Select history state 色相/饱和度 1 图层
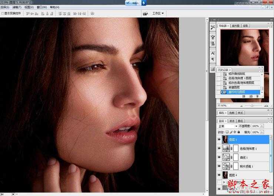274x196 pixels. (239, 78)
